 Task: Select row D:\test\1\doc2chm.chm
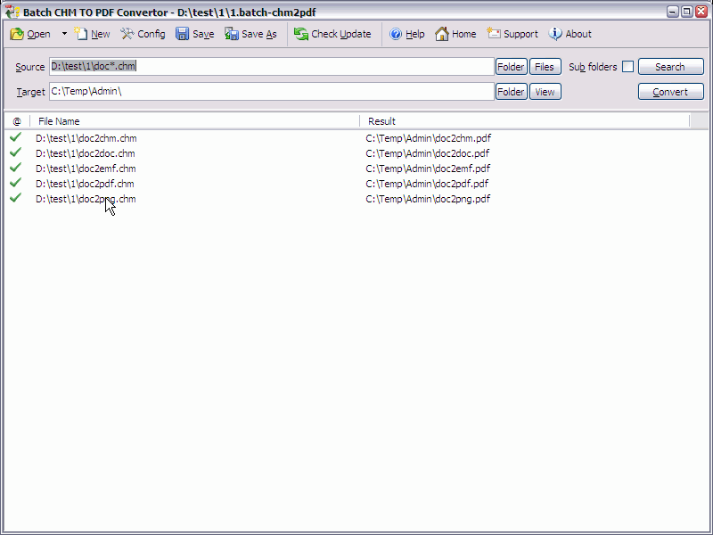[86, 138]
